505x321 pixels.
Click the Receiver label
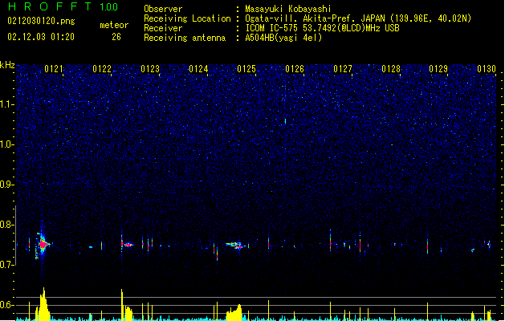163,28
